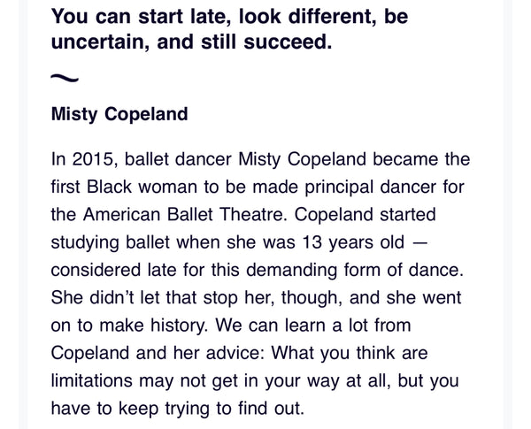Click the bold heading about starting late

230,29
